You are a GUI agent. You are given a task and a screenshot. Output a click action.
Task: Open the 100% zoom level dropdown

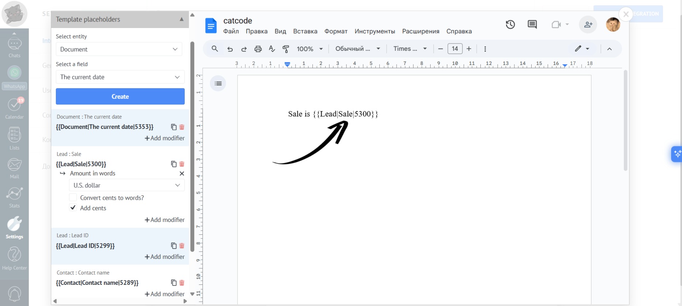tap(310, 49)
